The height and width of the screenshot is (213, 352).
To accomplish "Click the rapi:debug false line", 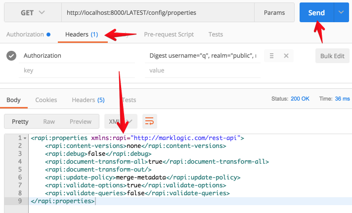I will tap(98, 154).
